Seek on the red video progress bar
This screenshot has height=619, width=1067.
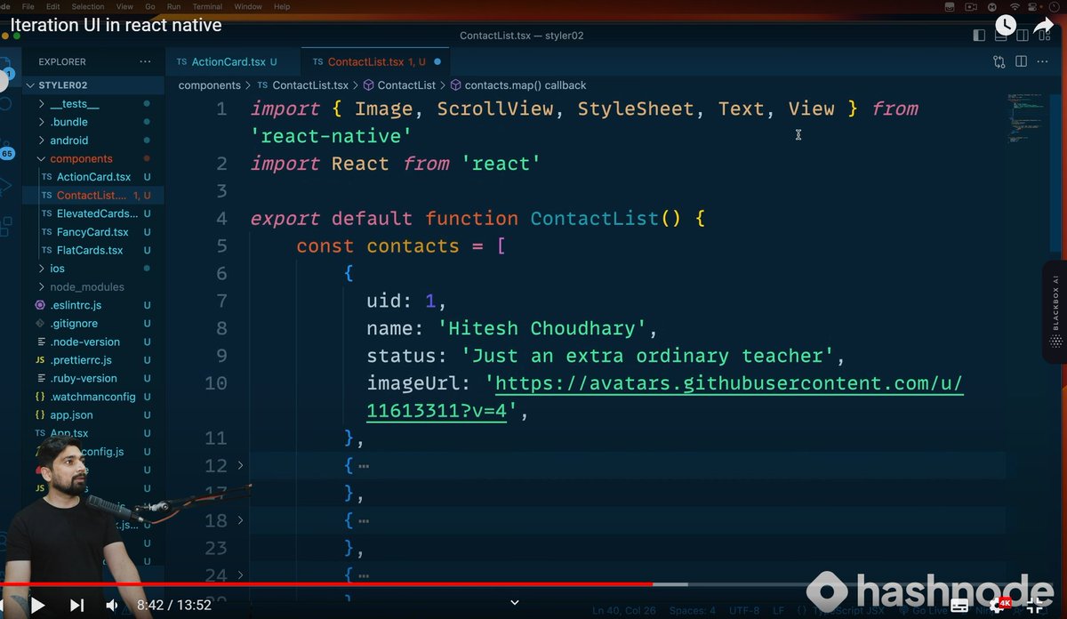[326, 584]
